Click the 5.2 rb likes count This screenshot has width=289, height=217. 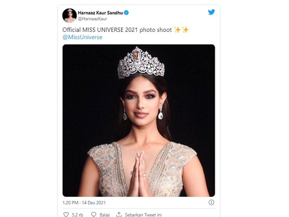tap(77, 215)
